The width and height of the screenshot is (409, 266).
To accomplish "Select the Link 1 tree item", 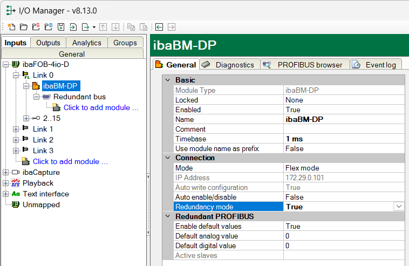I will click(43, 129).
